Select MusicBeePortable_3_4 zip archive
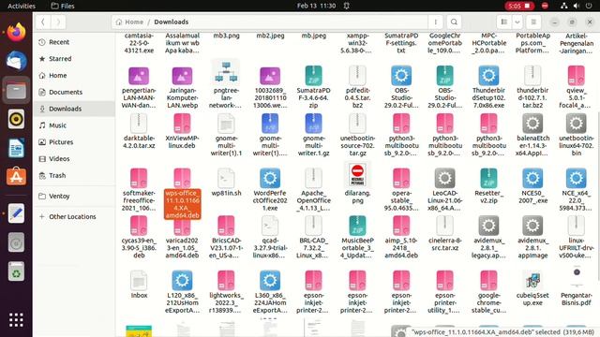This screenshot has height=337, width=600. 357,237
